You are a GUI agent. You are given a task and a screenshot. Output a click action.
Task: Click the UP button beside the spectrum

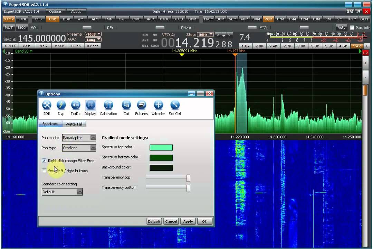click(x=365, y=53)
